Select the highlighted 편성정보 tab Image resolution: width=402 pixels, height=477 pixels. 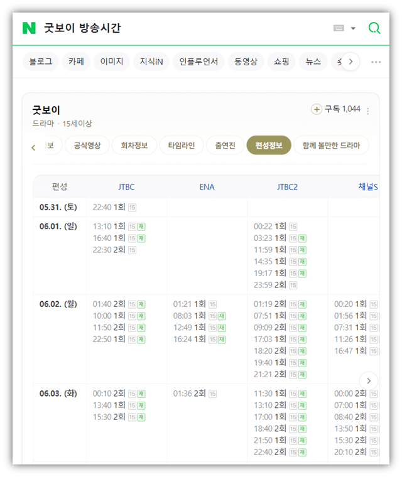pyautogui.click(x=269, y=145)
